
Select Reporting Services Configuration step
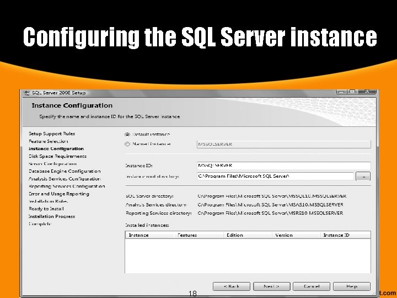tap(67, 187)
